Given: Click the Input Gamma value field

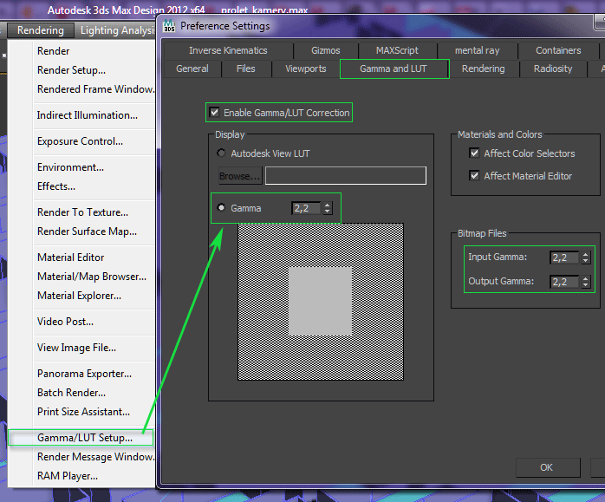Looking at the screenshot, I should [x=564, y=258].
